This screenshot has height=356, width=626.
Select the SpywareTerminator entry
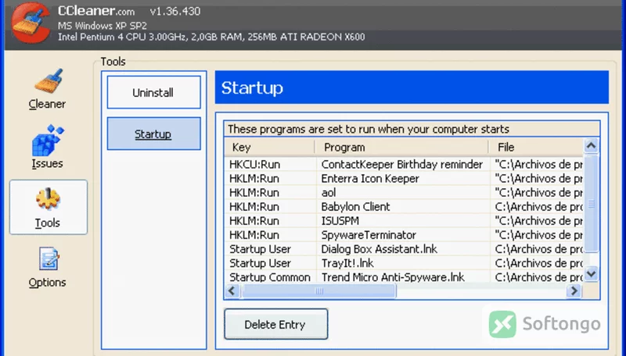pyautogui.click(x=403, y=235)
